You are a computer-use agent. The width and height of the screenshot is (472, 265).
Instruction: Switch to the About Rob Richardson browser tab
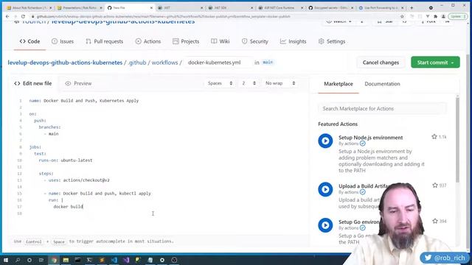pos(29,8)
